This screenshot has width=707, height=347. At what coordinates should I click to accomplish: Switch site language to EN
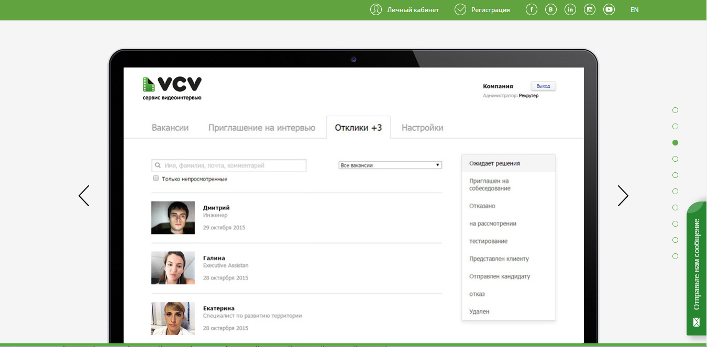click(x=634, y=9)
